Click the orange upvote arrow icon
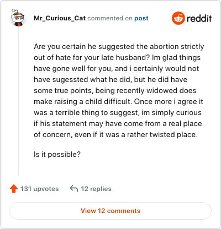 click(x=14, y=189)
